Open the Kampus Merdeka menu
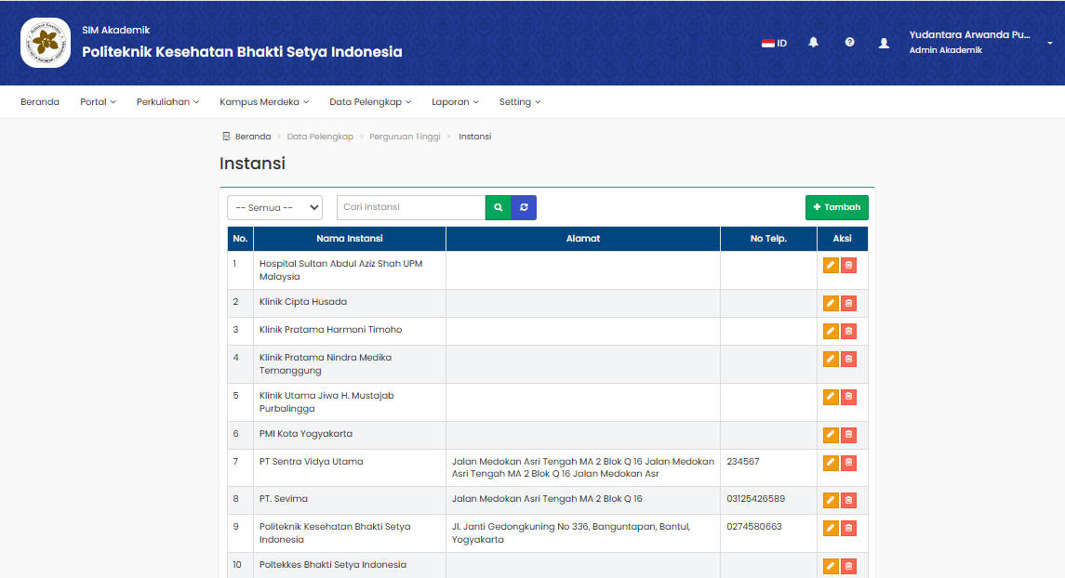The image size is (1065, 578). pyautogui.click(x=264, y=102)
